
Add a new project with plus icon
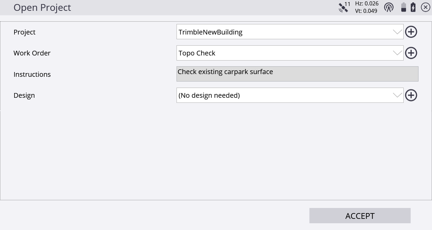click(x=411, y=32)
